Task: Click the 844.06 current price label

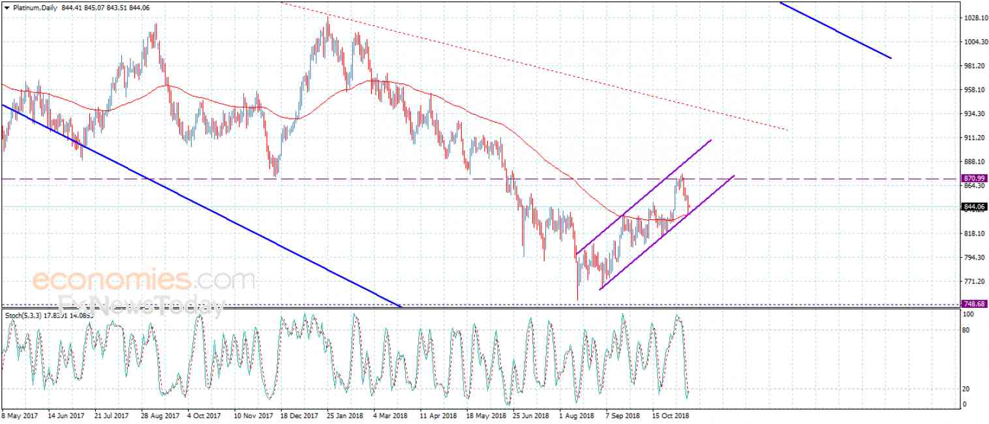Action: (x=975, y=207)
